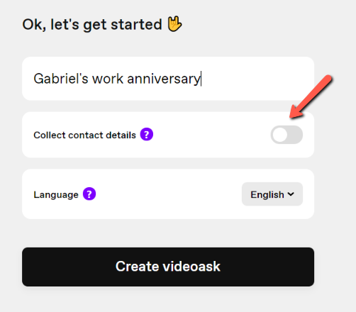Click the Collect contact details label
This screenshot has width=356, height=312.
84,135
